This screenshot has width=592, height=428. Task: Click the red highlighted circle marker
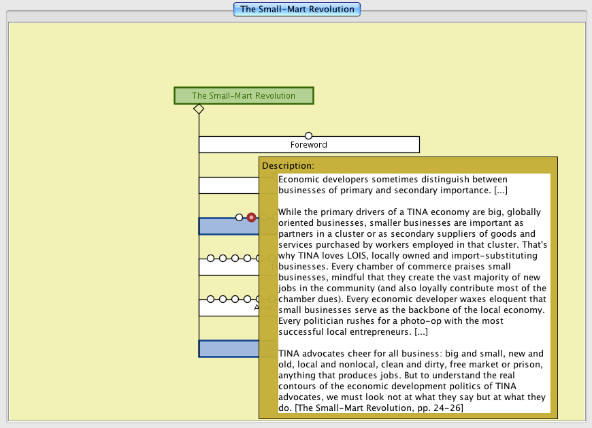point(251,217)
